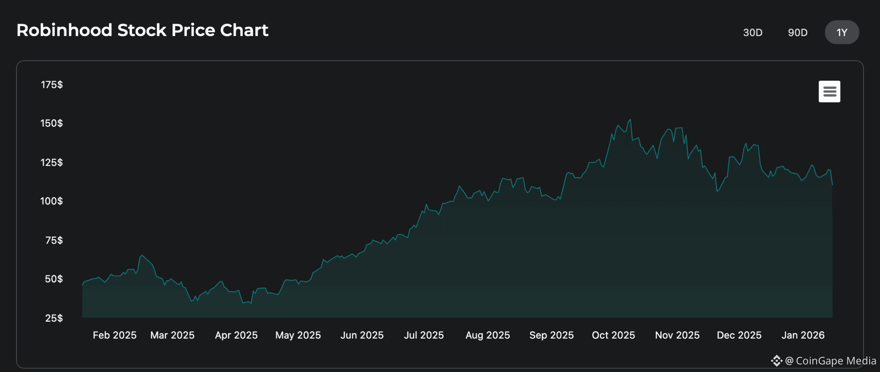
Task: Select the 1Y time range
Action: tap(841, 33)
